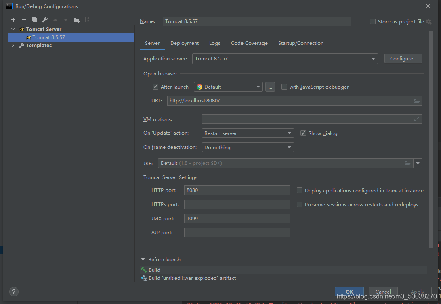441x304 pixels.
Task: Click the Configure... button
Action: 403,59
